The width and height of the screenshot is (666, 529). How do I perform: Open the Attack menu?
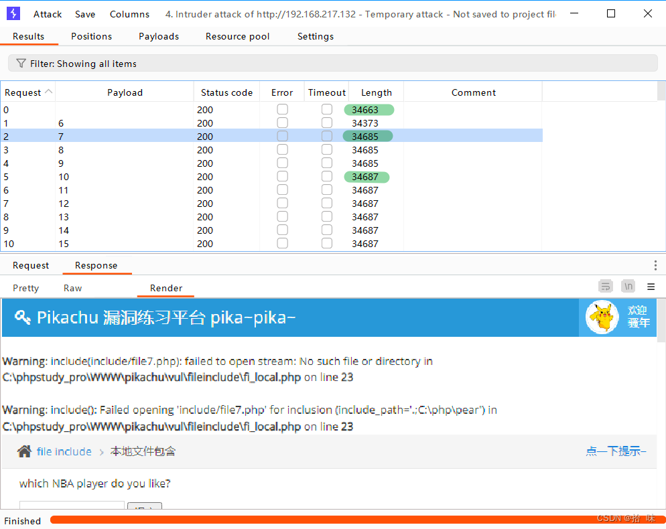(x=47, y=13)
